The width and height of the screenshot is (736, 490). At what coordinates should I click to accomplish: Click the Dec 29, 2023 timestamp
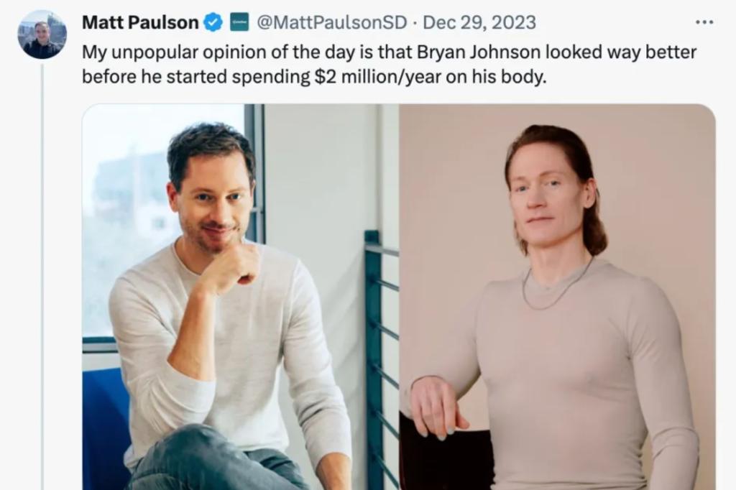(x=479, y=22)
